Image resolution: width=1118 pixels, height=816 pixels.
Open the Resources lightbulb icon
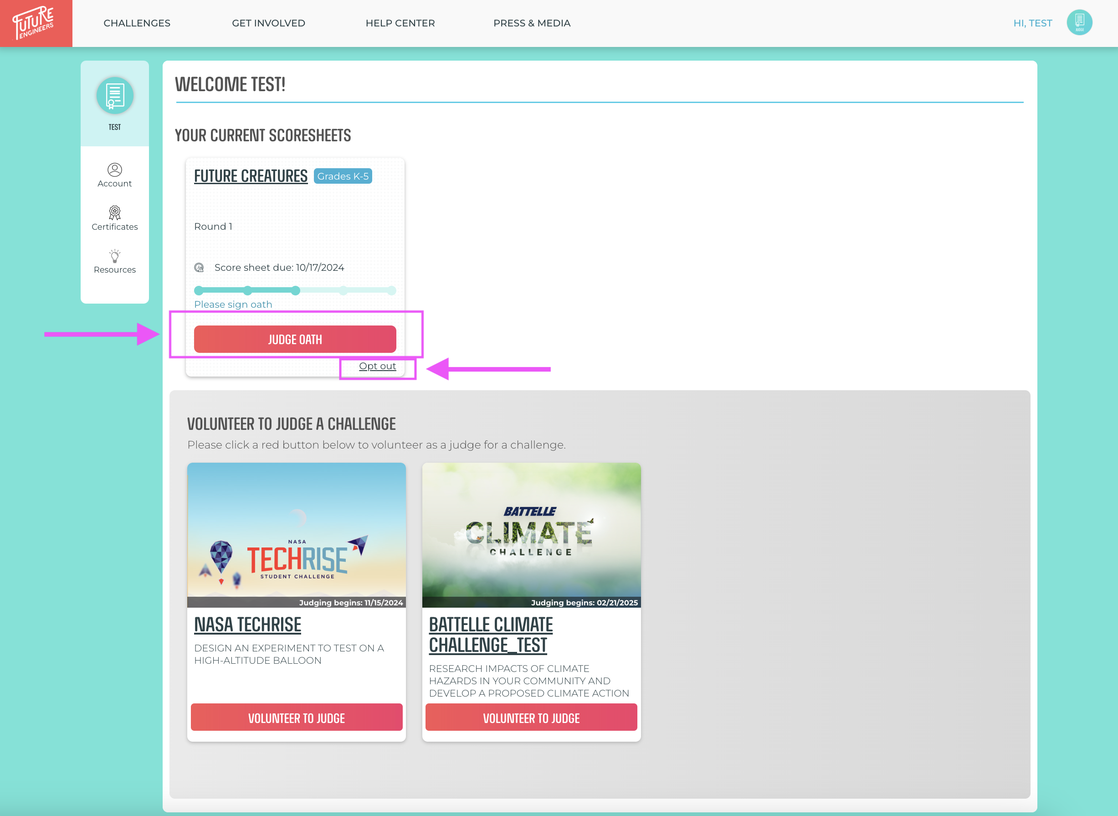(114, 256)
